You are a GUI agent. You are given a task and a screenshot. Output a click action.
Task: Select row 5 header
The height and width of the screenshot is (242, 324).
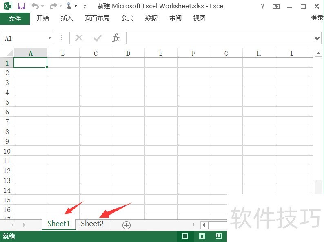(7, 102)
